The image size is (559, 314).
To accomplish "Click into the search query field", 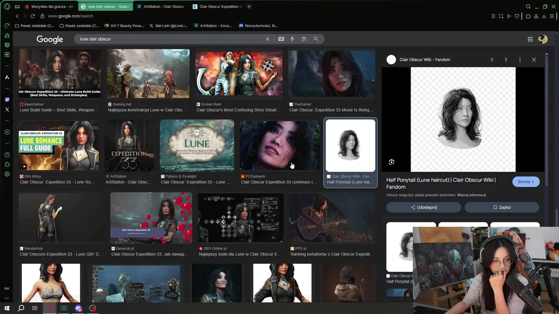I will [x=170, y=39].
